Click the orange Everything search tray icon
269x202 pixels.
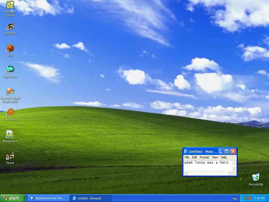[250, 198]
